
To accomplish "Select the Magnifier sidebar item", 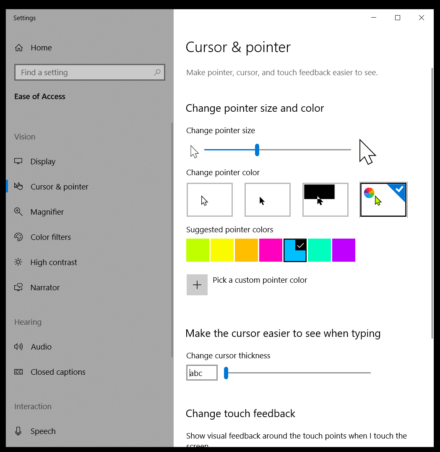I will 47,212.
